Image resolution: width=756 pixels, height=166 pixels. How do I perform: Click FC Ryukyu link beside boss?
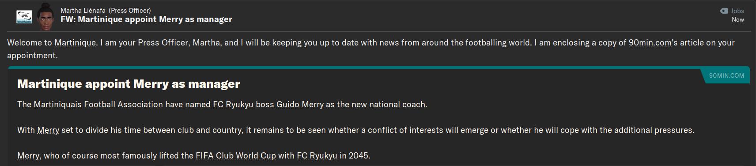233,105
